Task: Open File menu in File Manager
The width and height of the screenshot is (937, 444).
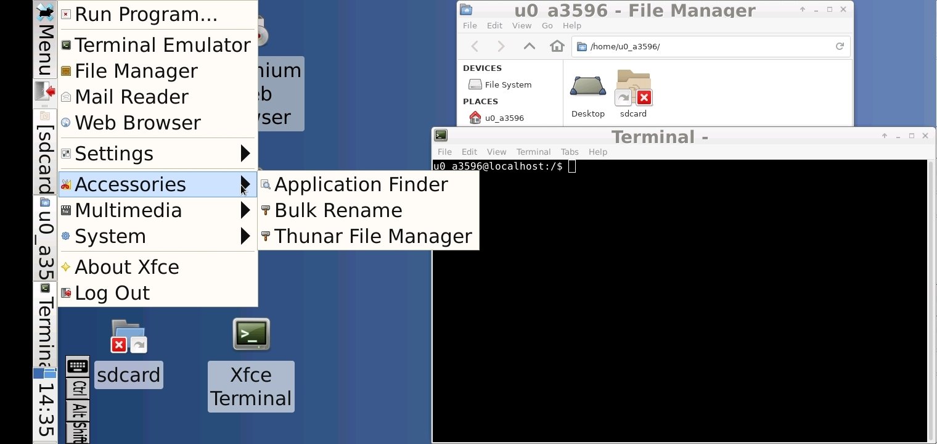Action: tap(470, 26)
